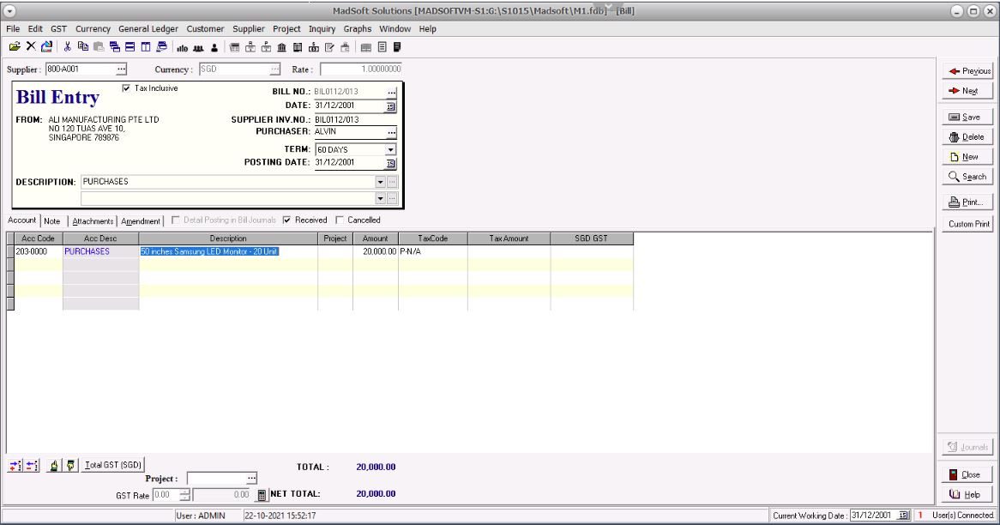Viewport: 1000px width, 525px height.
Task: Click the tile horizontally toolbar icon
Action: point(130,46)
